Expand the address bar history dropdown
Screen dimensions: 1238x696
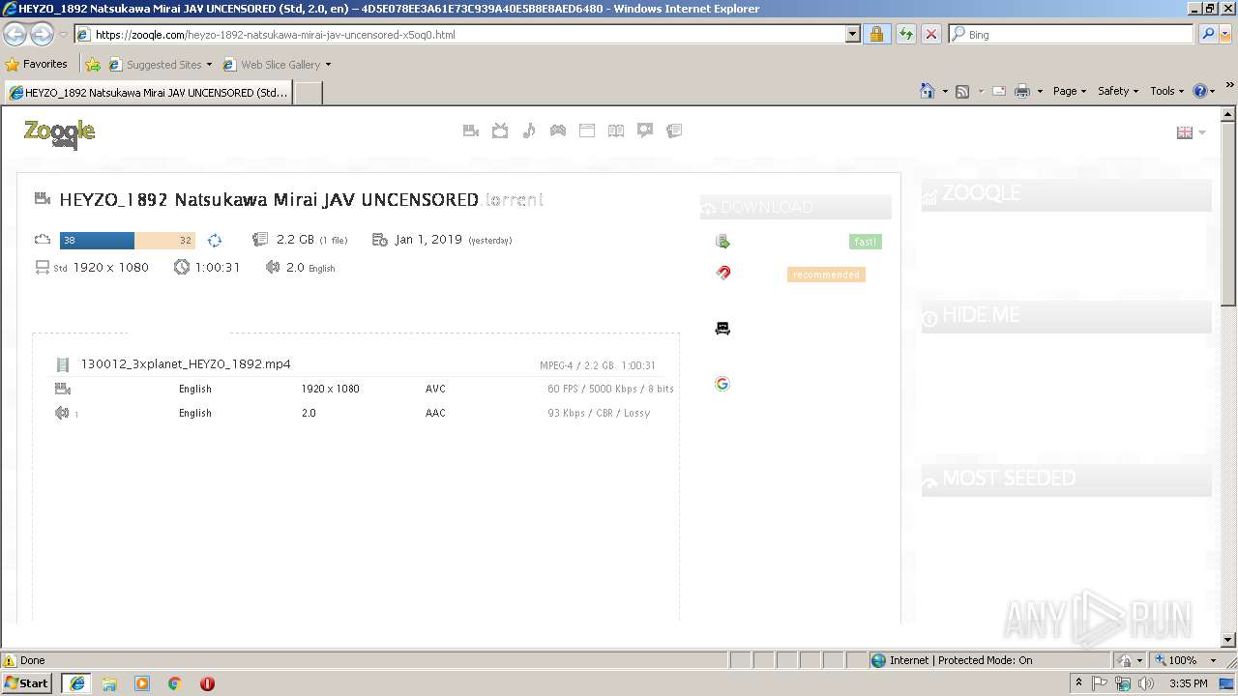pyautogui.click(x=852, y=34)
